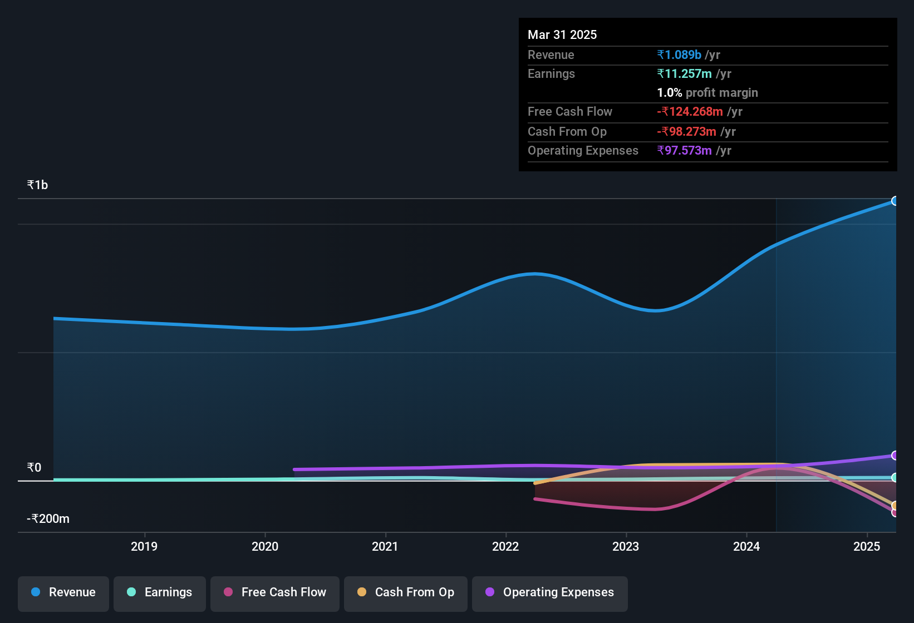Screen dimensions: 914x623
Task: Click the Revenue tooltip row label
Action: [x=551, y=55]
